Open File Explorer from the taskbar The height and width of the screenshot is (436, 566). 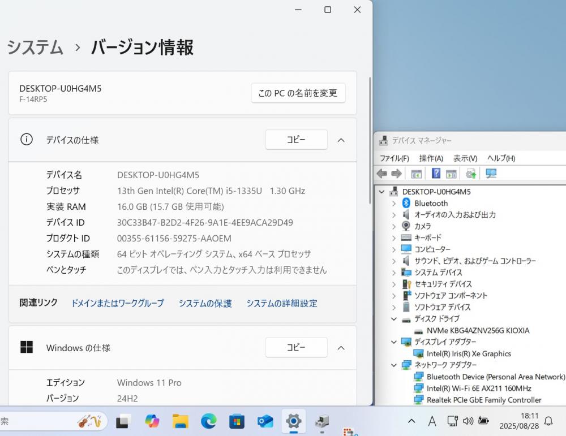[x=181, y=421]
